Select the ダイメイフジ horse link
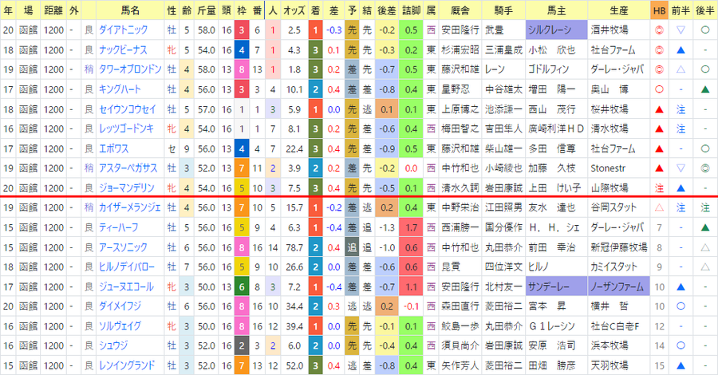The height and width of the screenshot is (375, 718). point(120,306)
